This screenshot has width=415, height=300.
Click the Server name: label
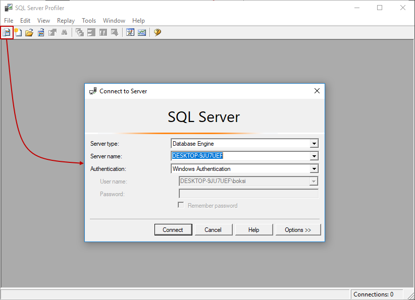pos(106,156)
